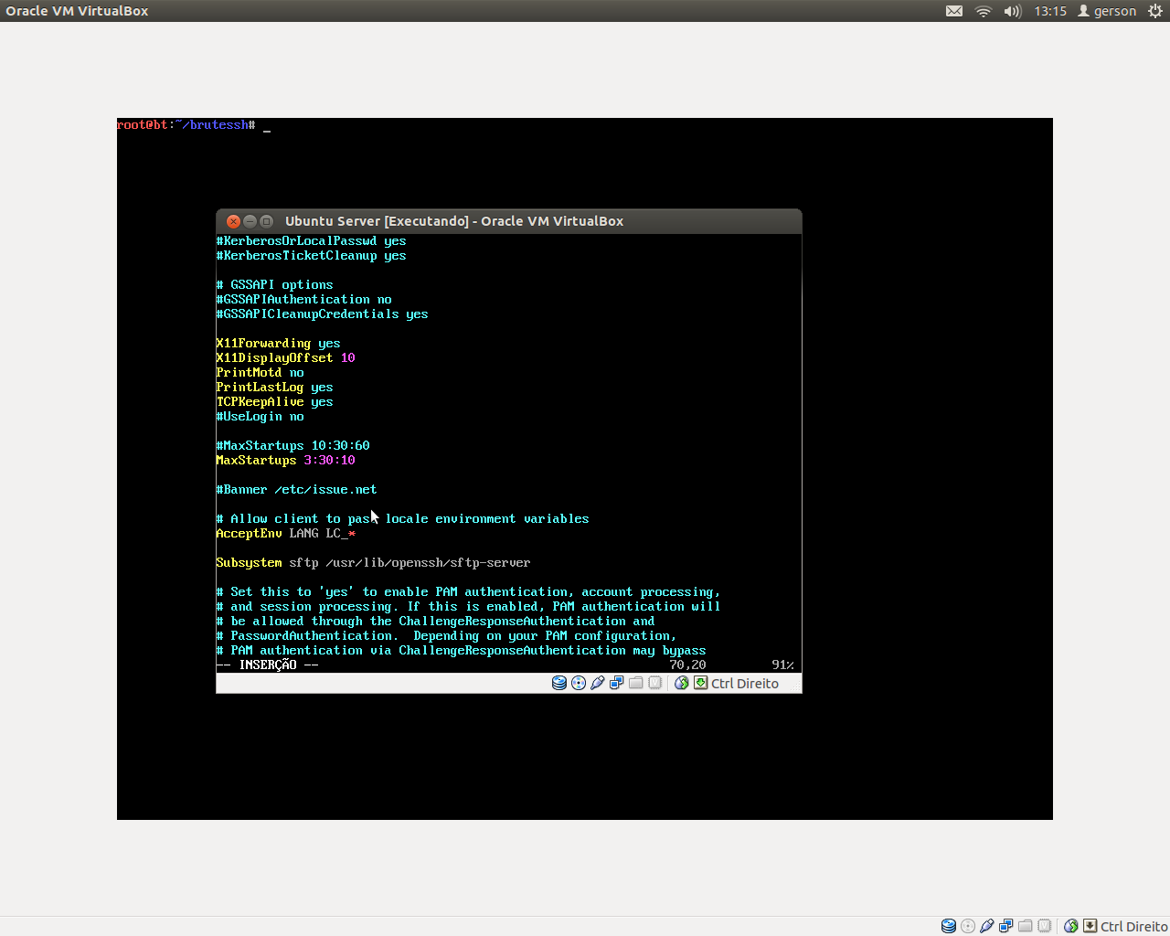Click black keyboard capture arrow in outer status bar
This screenshot has height=936, width=1170.
pos(1090,926)
